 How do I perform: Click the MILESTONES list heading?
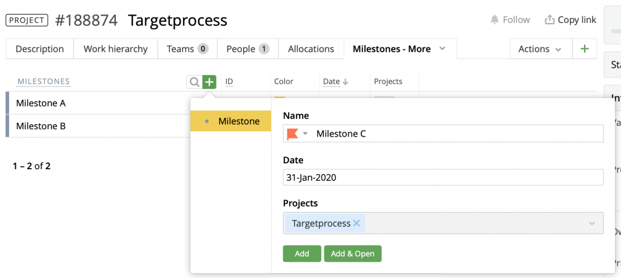tap(44, 82)
